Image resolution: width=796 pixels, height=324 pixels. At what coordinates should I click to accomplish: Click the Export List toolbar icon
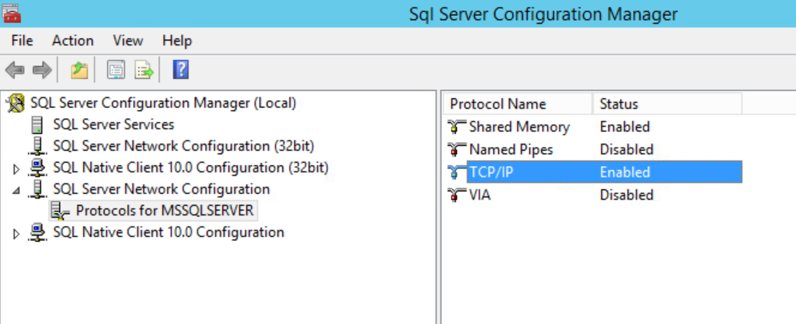coord(144,70)
